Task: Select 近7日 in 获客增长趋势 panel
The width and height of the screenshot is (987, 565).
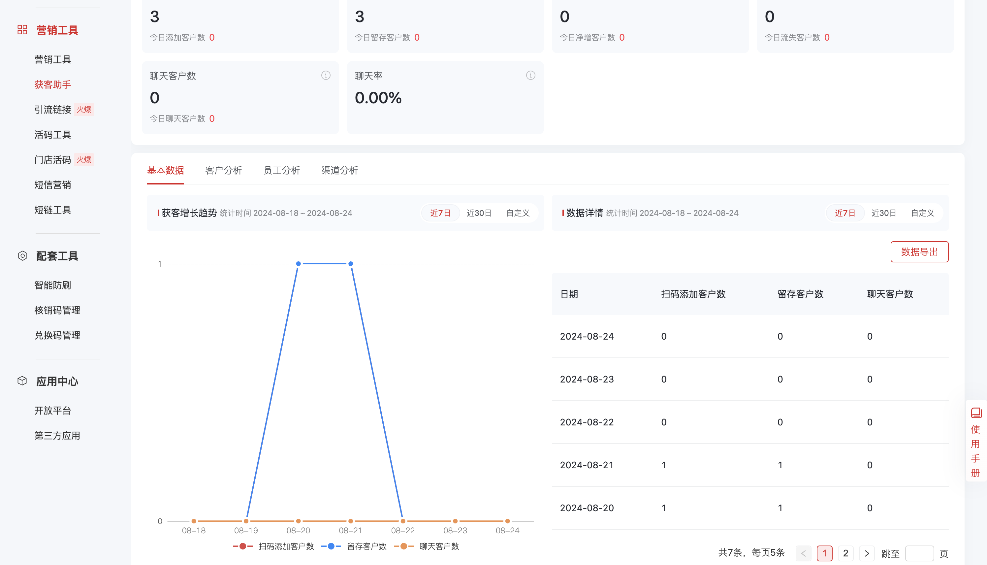Action: [x=441, y=213]
